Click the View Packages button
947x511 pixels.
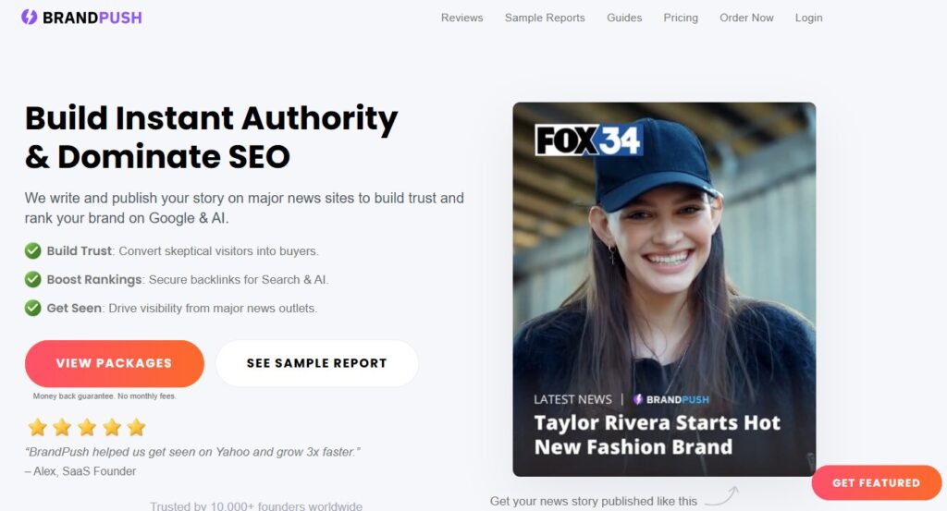click(114, 363)
